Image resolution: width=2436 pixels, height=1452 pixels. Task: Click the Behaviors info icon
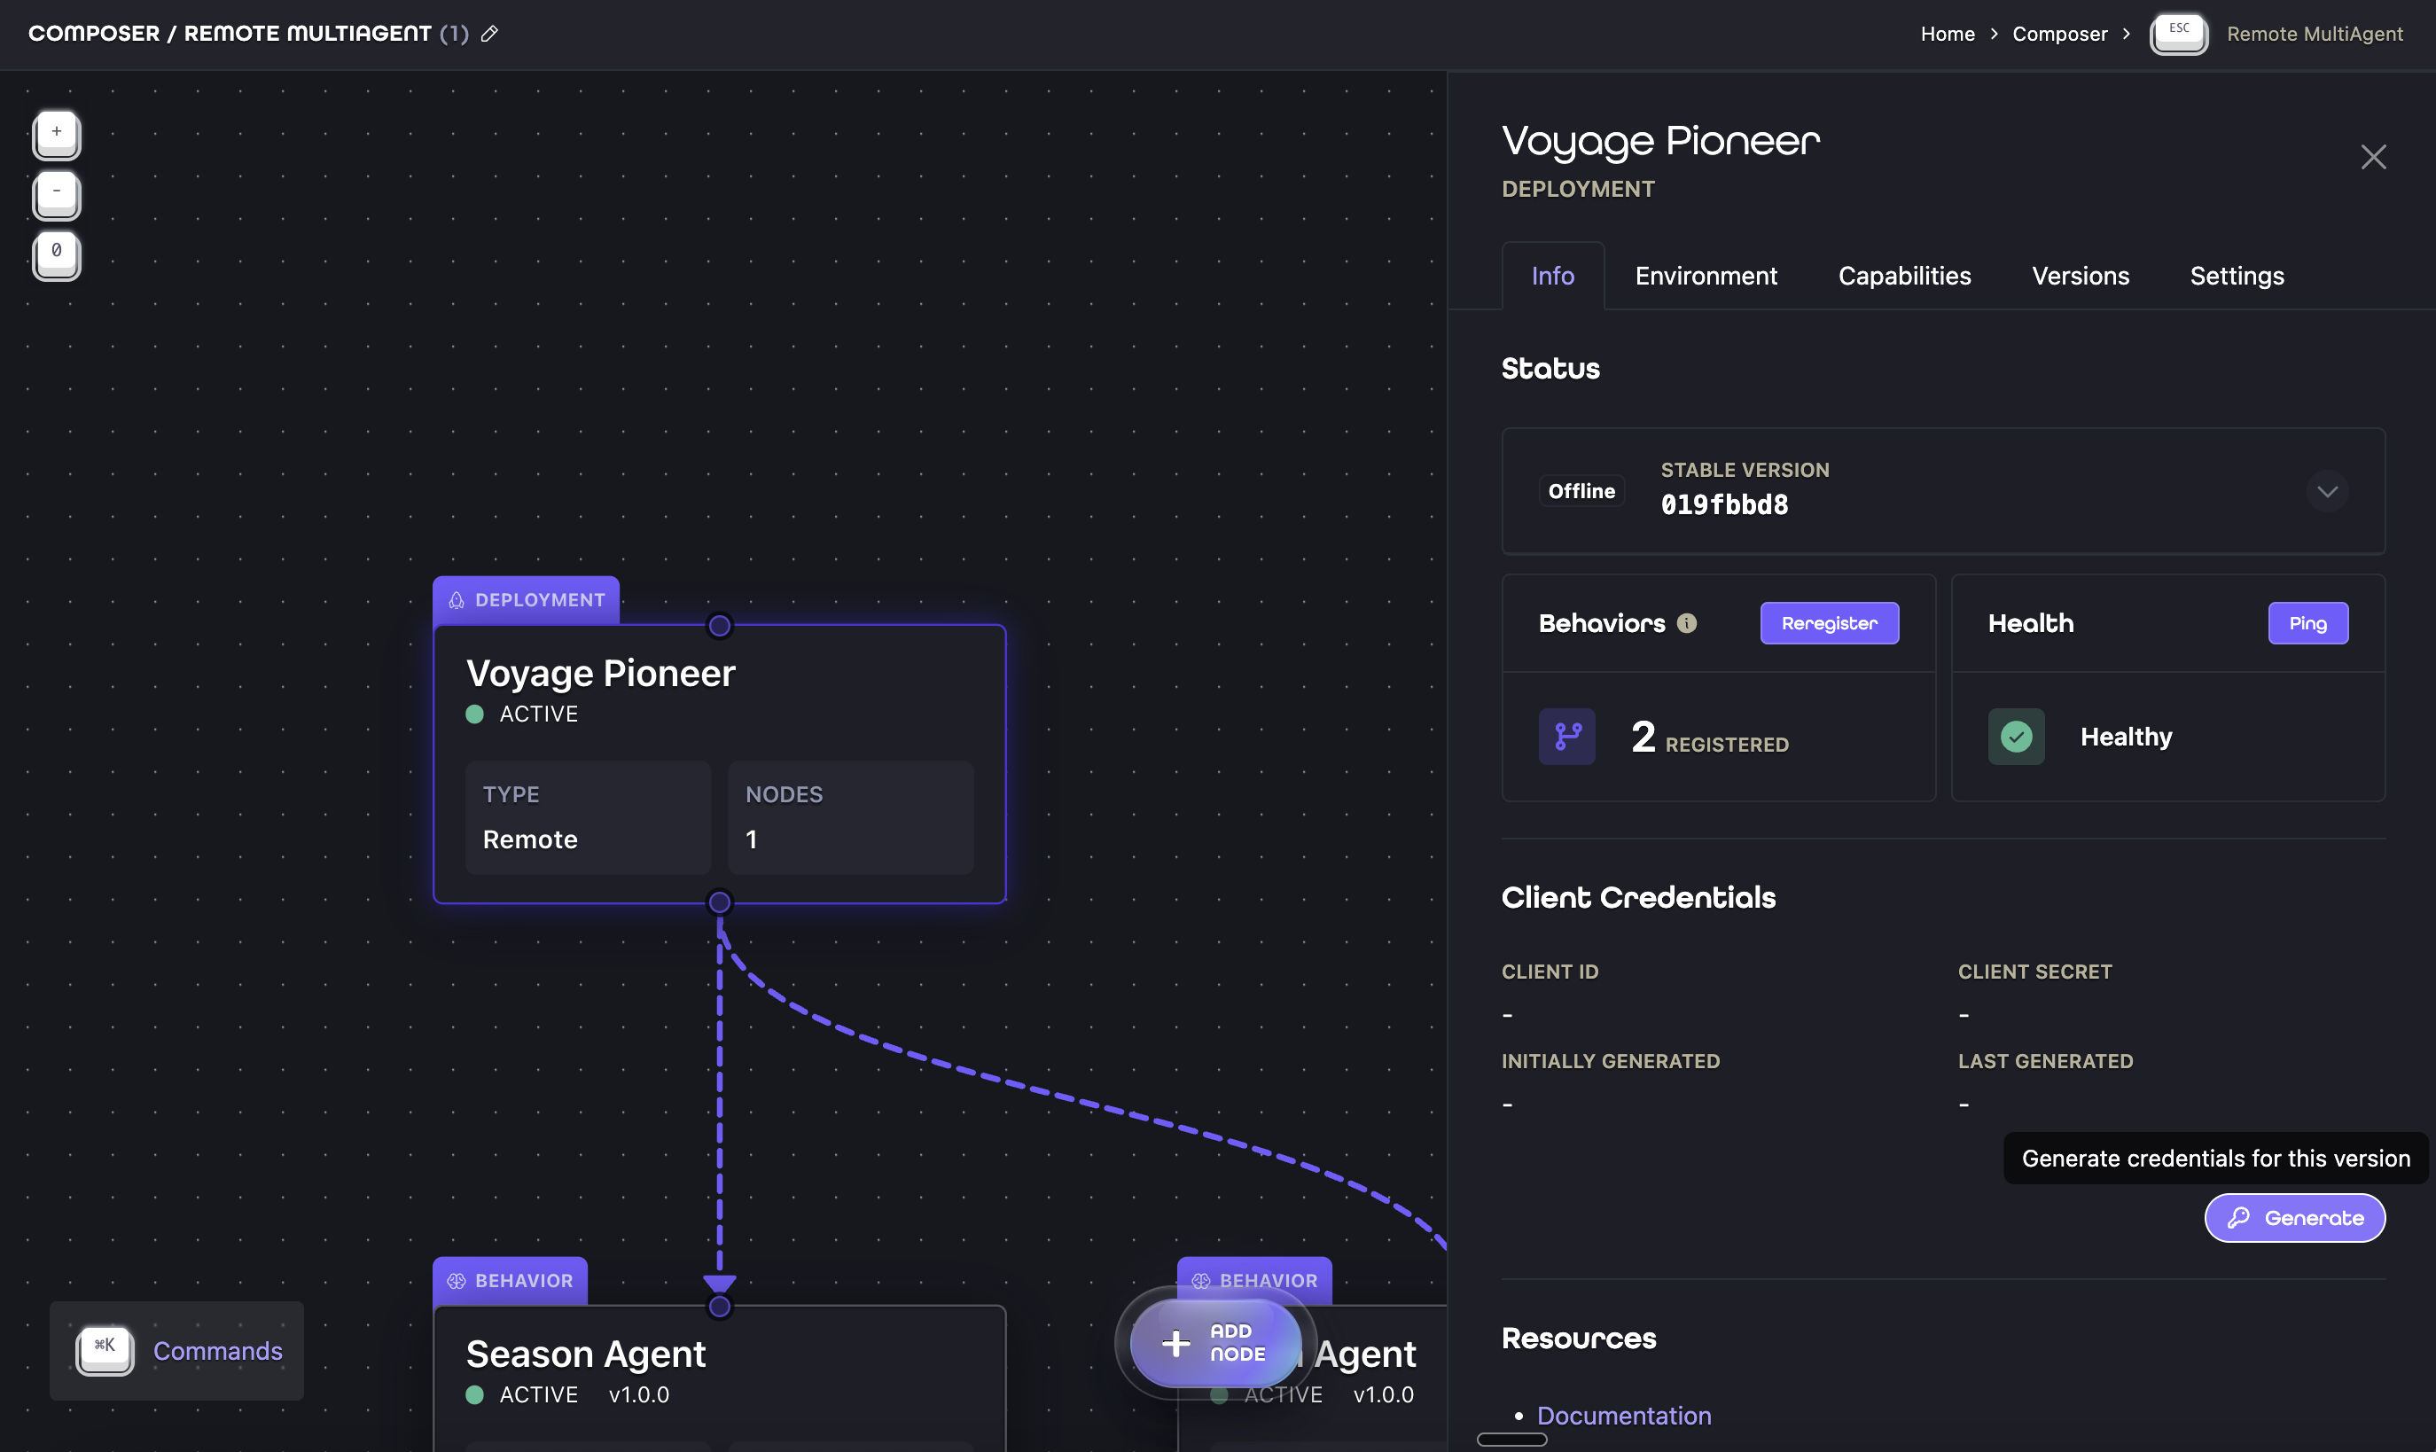(1687, 623)
